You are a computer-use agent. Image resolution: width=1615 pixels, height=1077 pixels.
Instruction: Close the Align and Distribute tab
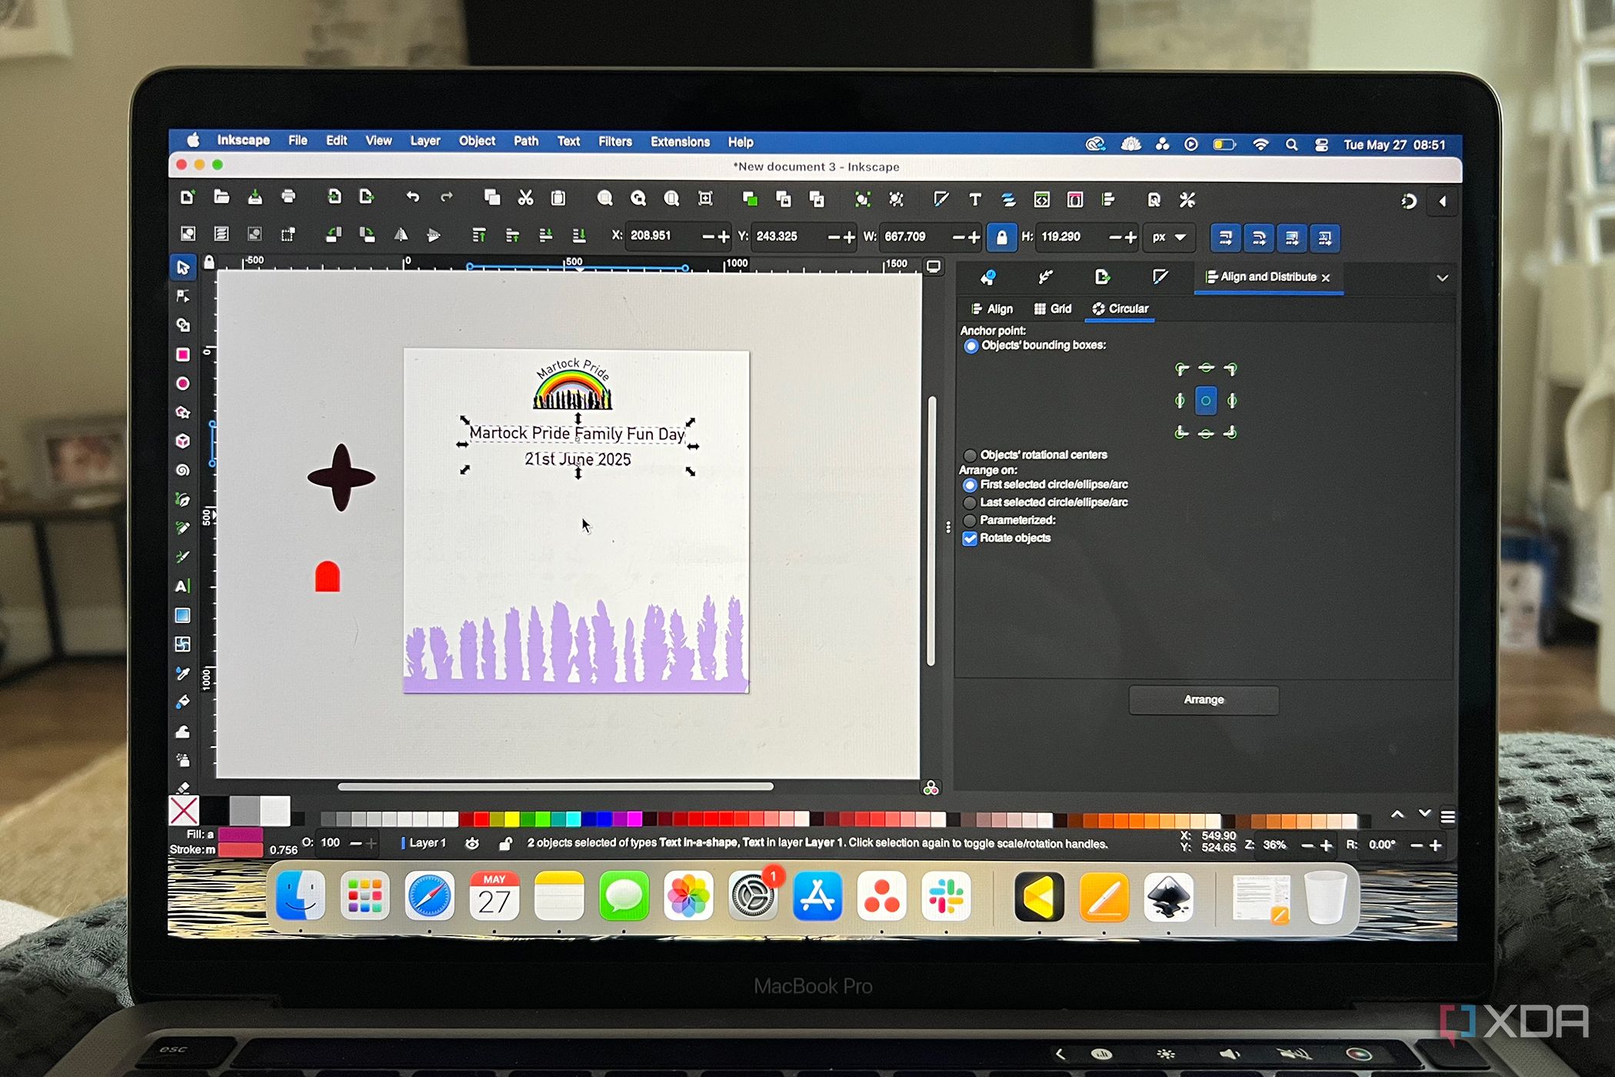pos(1325,278)
